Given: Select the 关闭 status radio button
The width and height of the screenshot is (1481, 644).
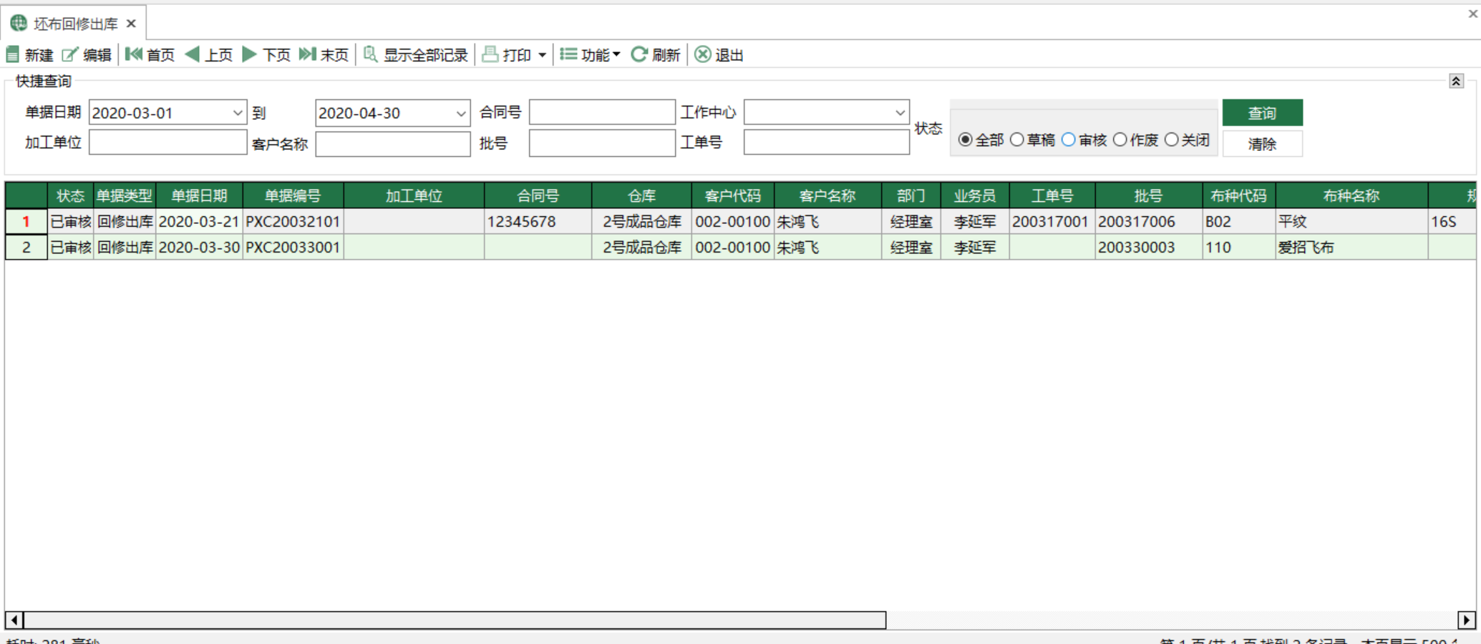Looking at the screenshot, I should pyautogui.click(x=1171, y=140).
